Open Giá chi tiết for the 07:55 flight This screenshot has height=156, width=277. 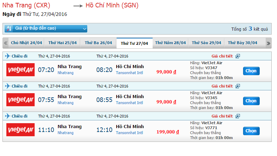coord(222,86)
